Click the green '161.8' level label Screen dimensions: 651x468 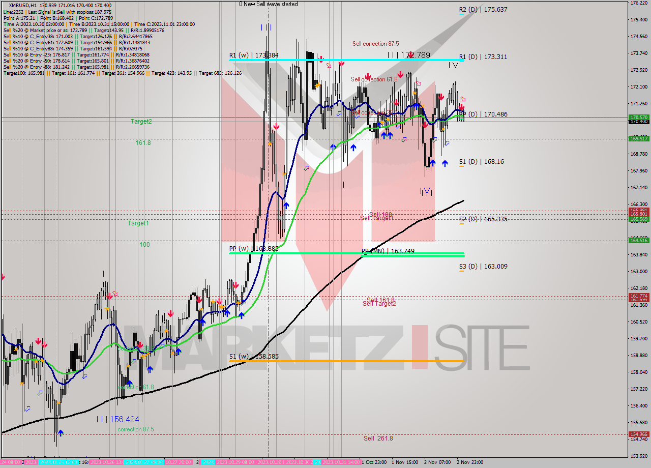pyautogui.click(x=143, y=143)
